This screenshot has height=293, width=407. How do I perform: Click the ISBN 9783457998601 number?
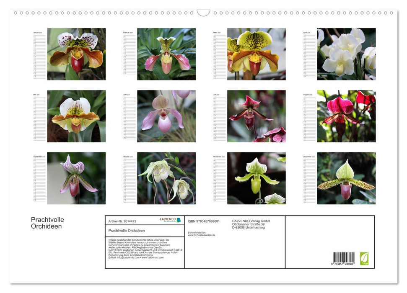(203, 221)
